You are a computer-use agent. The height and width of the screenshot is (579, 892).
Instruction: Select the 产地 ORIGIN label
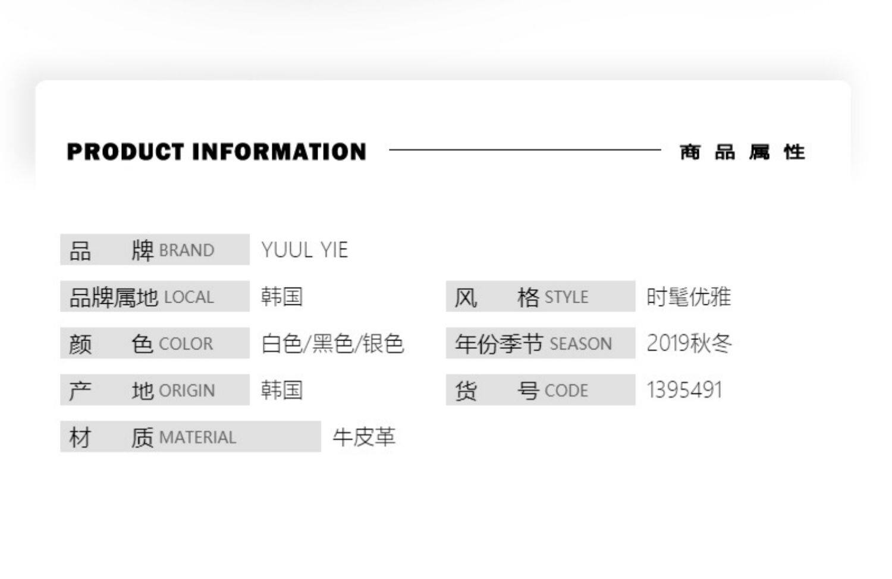pyautogui.click(x=155, y=391)
